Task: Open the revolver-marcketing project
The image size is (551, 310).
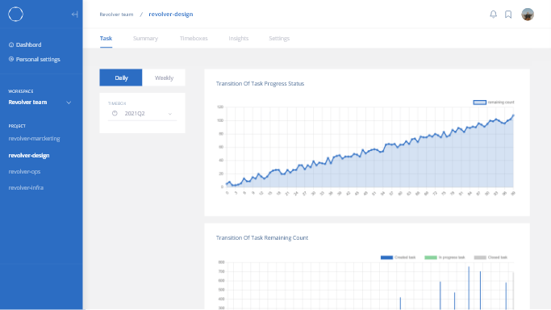Action: [x=35, y=139]
